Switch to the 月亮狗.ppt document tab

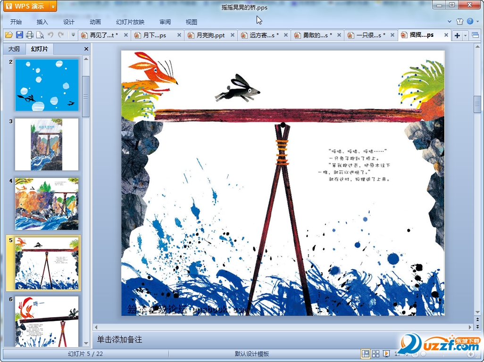pos(210,35)
